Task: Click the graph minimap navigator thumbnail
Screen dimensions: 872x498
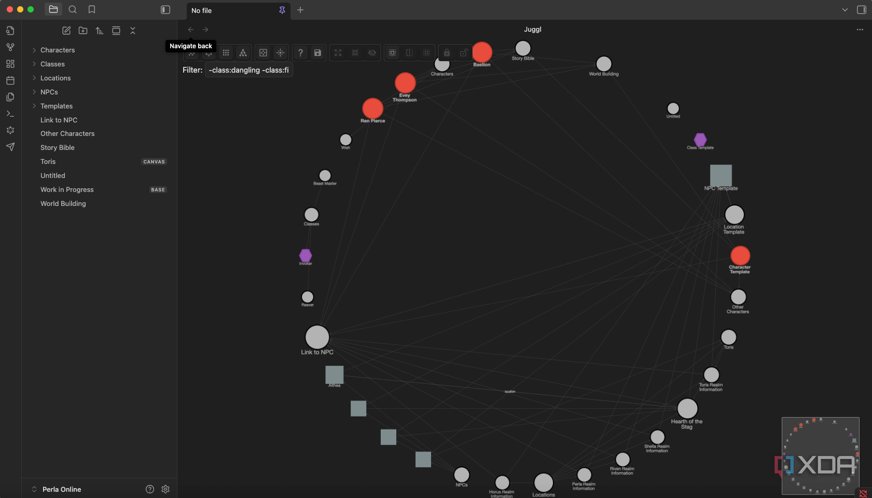Action: click(x=821, y=456)
